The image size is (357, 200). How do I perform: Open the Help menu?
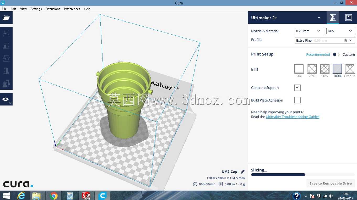pyautogui.click(x=87, y=9)
